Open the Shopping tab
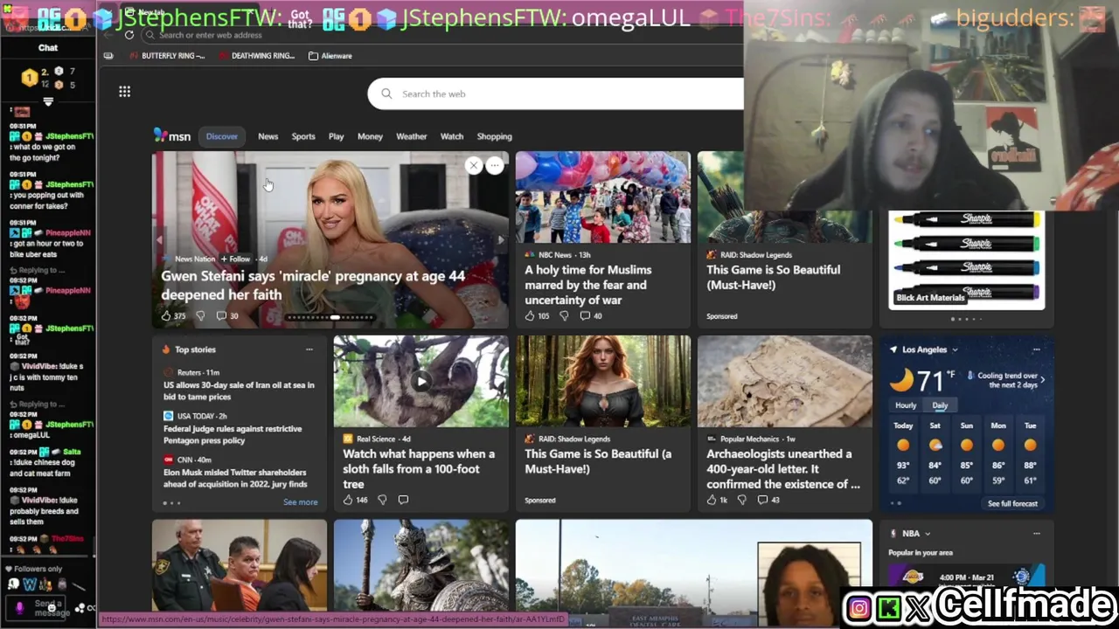Viewport: 1119px width, 629px height. [494, 136]
